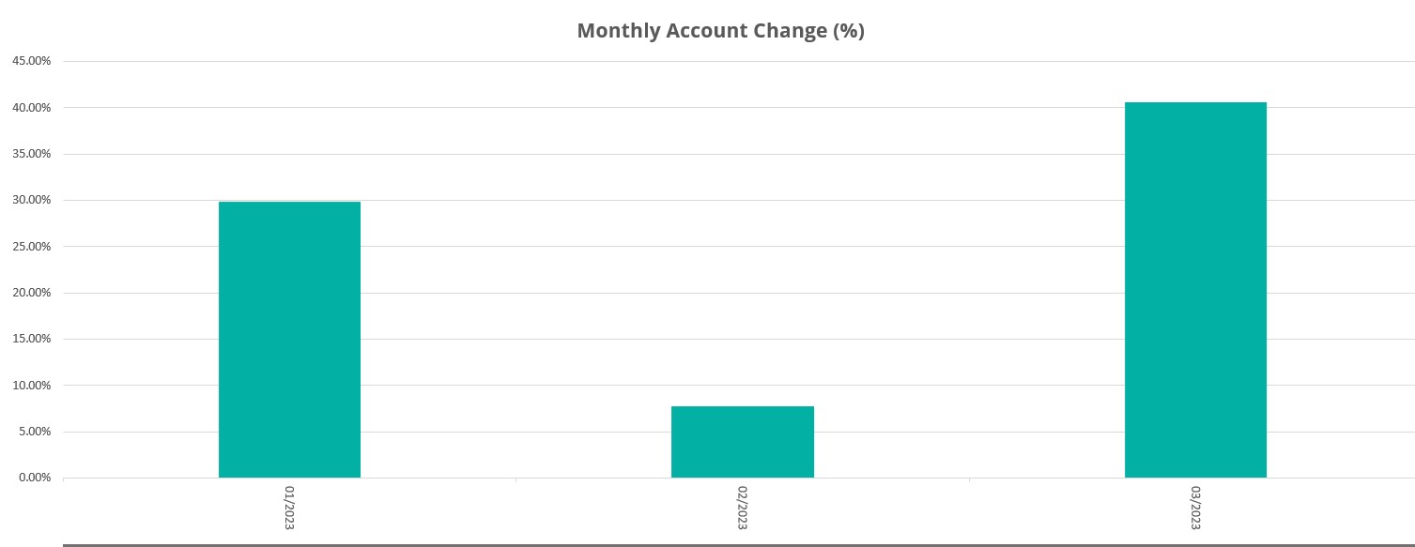Select the tallest bar for 03/2023
1415x547 pixels.
[1195, 290]
